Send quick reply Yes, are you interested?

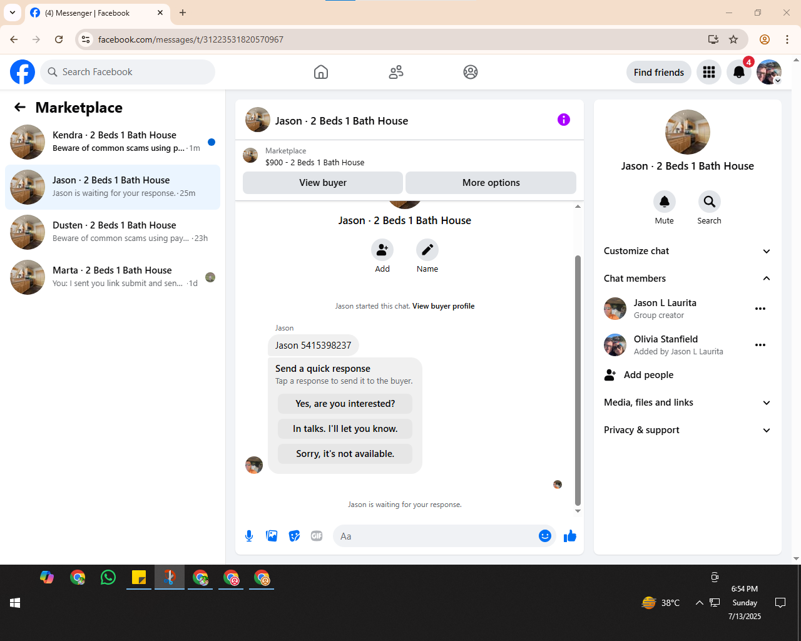[345, 404]
